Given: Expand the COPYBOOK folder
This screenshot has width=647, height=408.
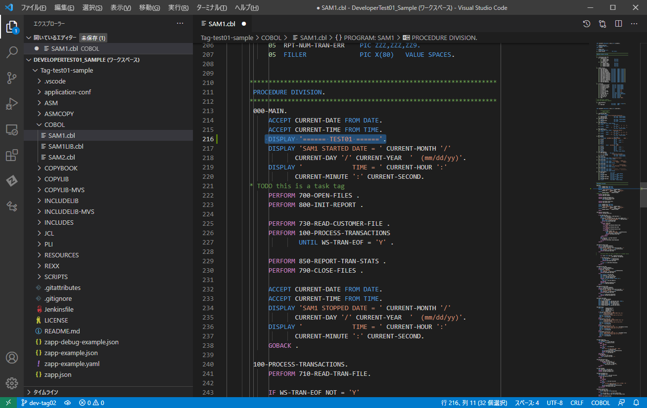Looking at the screenshot, I should (x=61, y=168).
